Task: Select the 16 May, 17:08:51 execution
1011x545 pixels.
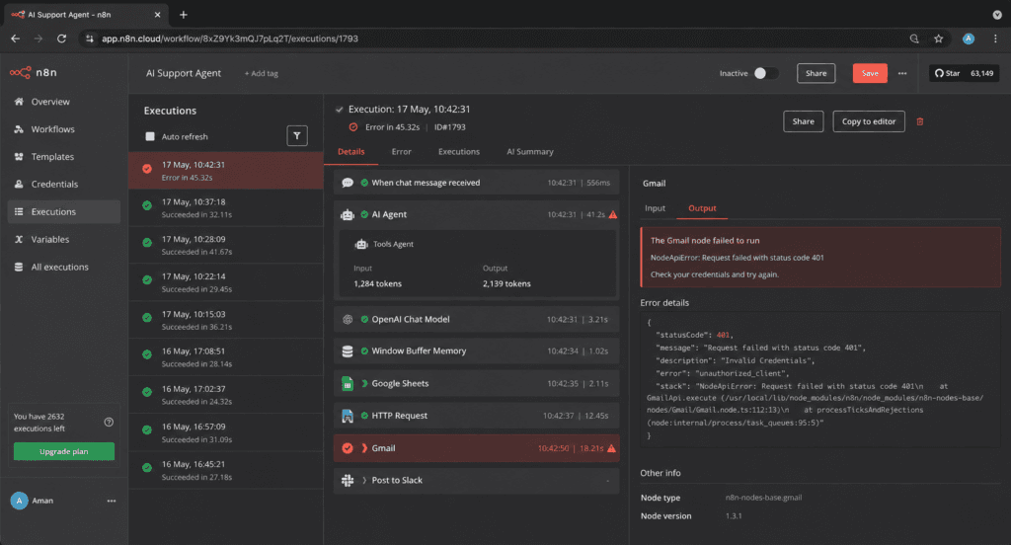Action: (x=226, y=357)
